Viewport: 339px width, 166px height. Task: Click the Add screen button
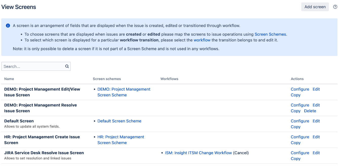[x=315, y=7]
